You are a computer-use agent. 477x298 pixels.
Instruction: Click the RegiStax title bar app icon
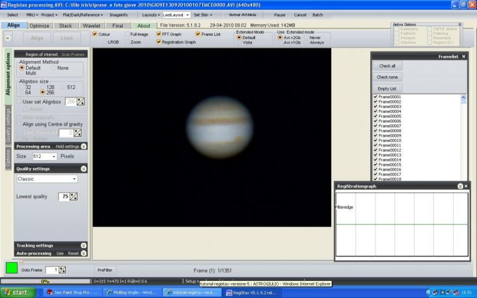4,5
